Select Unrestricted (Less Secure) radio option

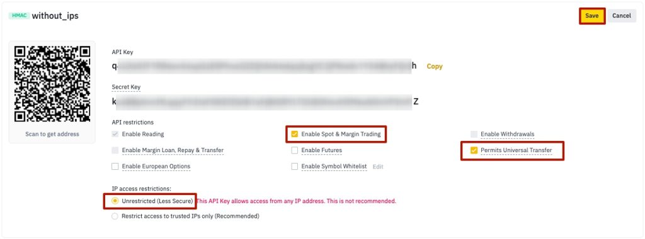[x=115, y=201]
